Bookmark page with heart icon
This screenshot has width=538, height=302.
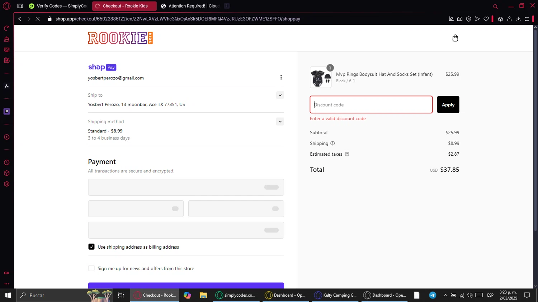486,19
